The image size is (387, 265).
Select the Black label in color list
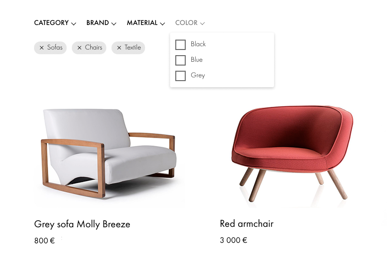pos(198,44)
